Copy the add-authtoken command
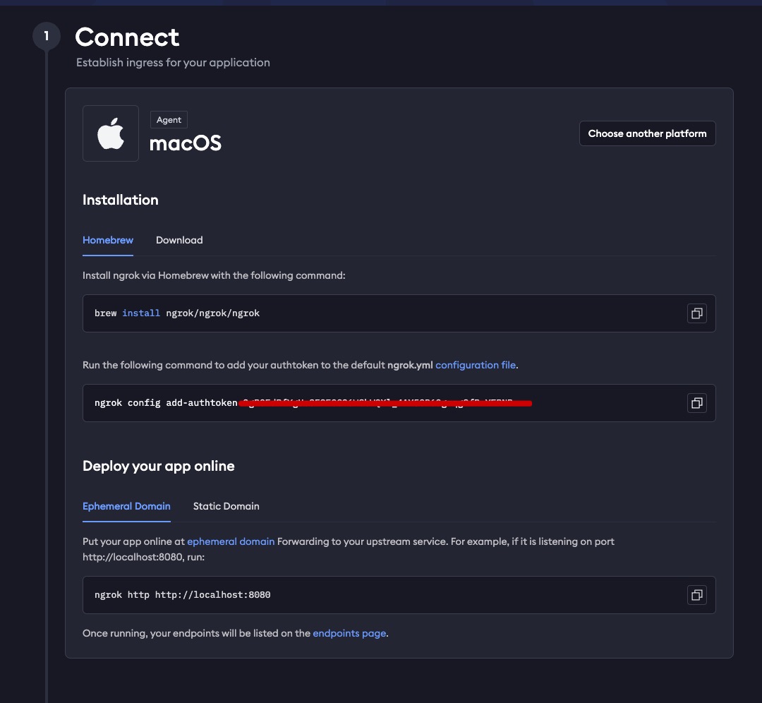The image size is (762, 703). pyautogui.click(x=696, y=403)
